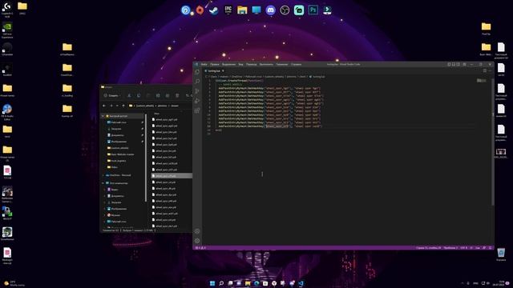
Task: Open the Recycle Bin on the desktop
Action: point(501,254)
